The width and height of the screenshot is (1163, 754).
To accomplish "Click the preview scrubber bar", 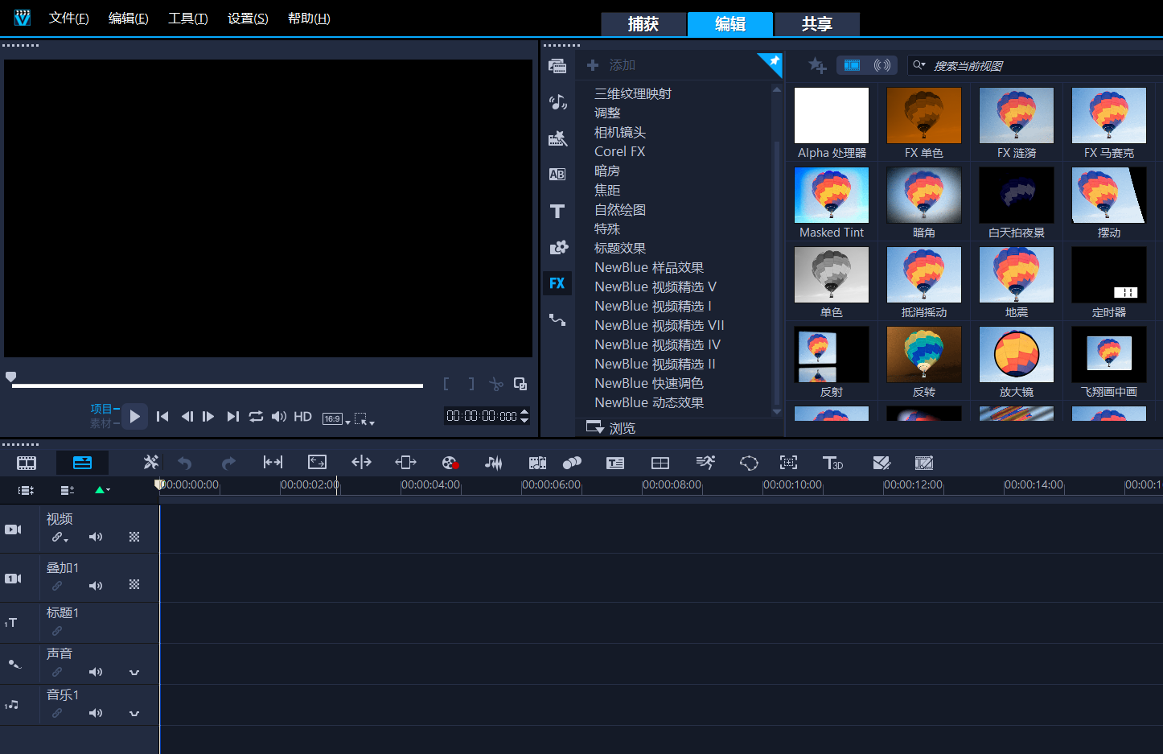I will (x=217, y=385).
